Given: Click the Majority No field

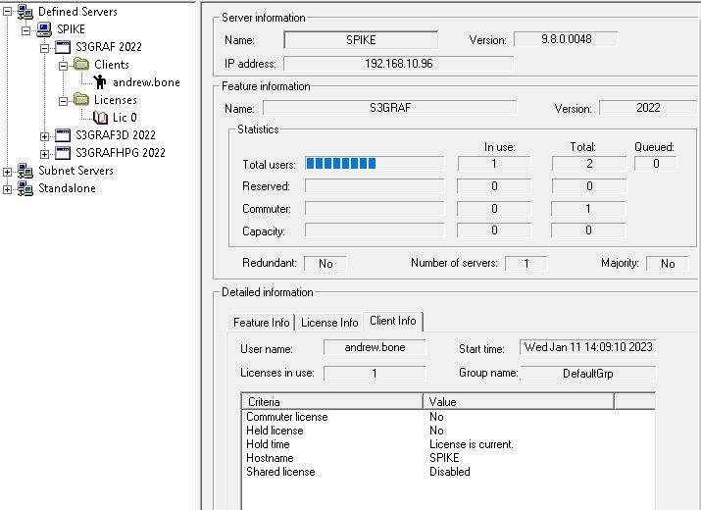Looking at the screenshot, I should [x=668, y=264].
